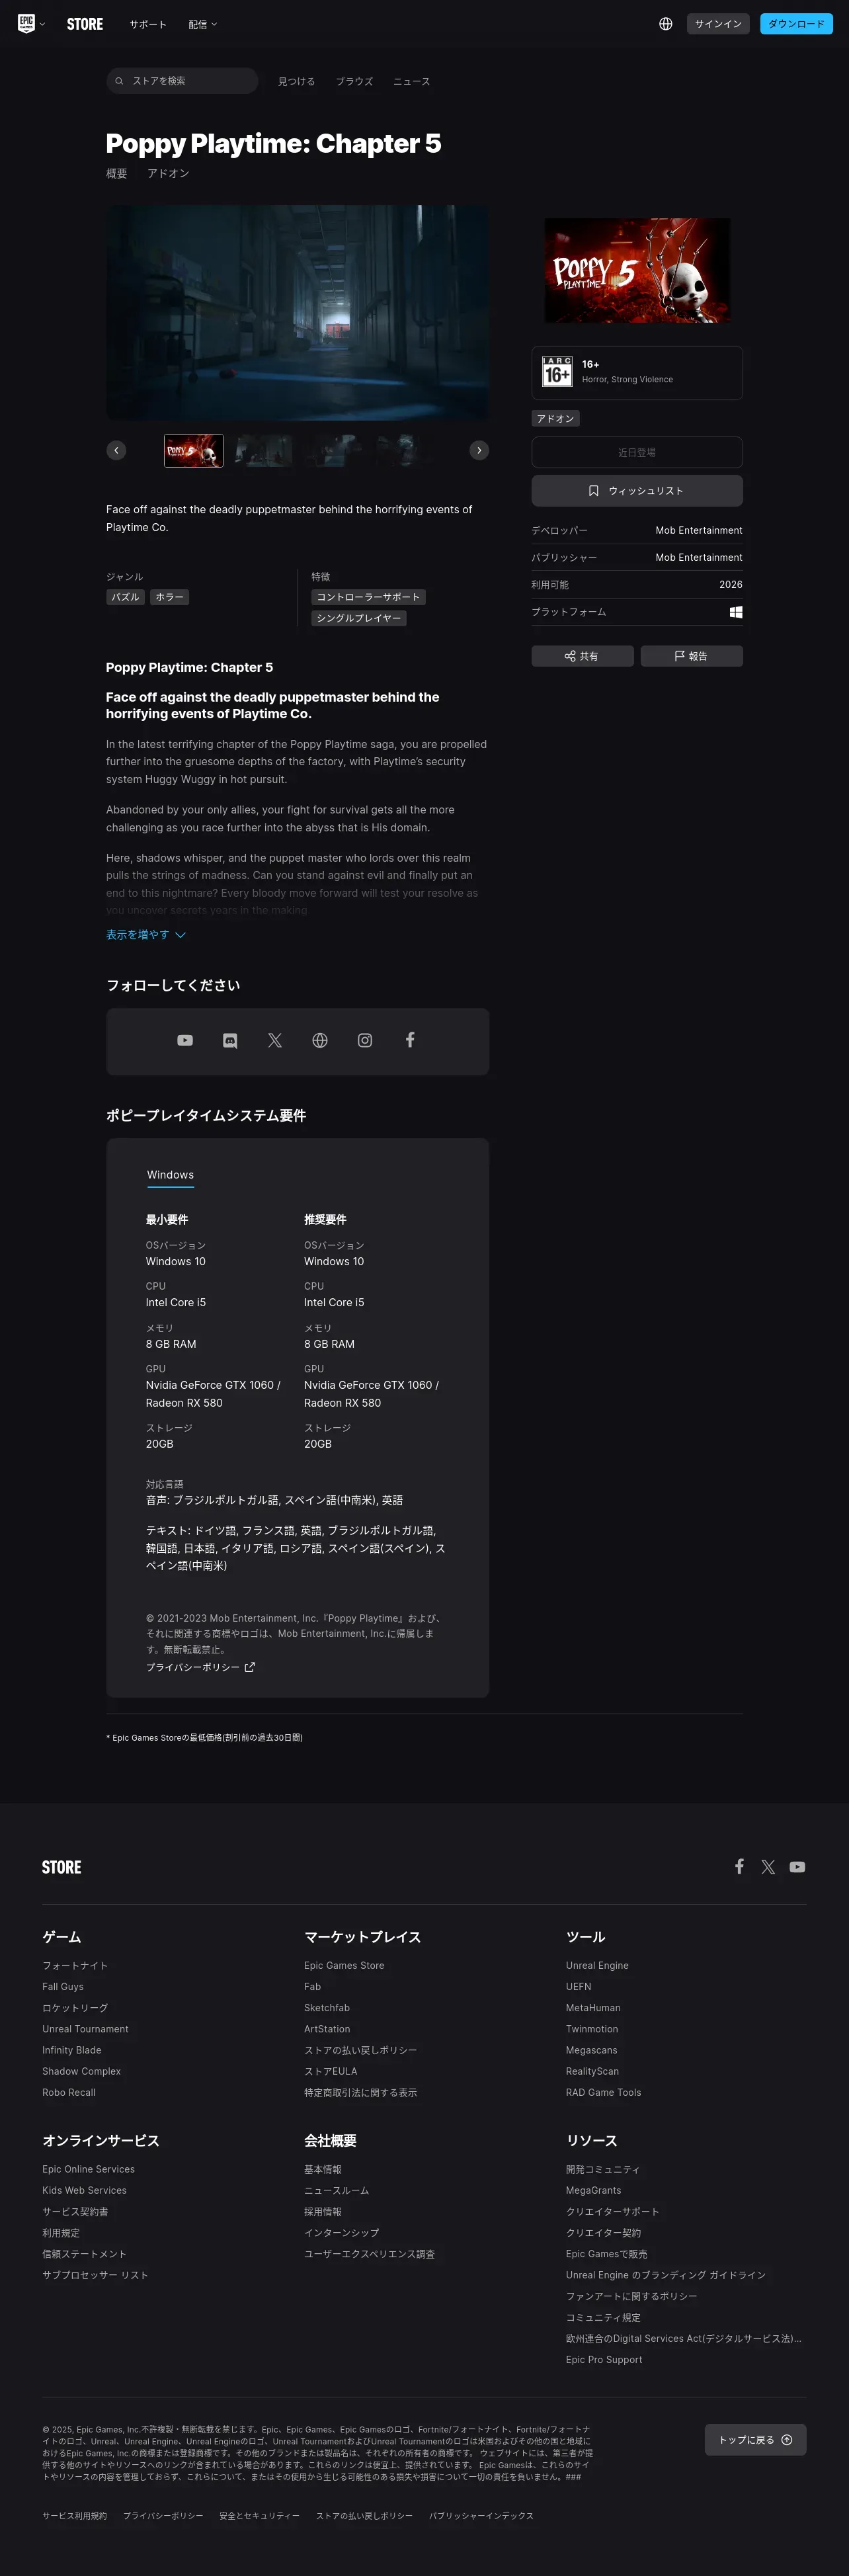Expand the Epic logo dropdown chevron
Image resolution: width=849 pixels, height=2576 pixels.
click(x=42, y=24)
